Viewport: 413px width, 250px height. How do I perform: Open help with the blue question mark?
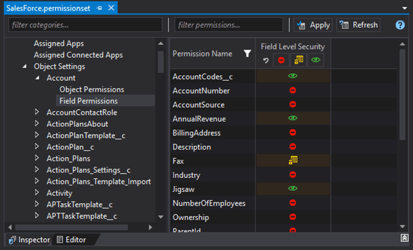400,25
